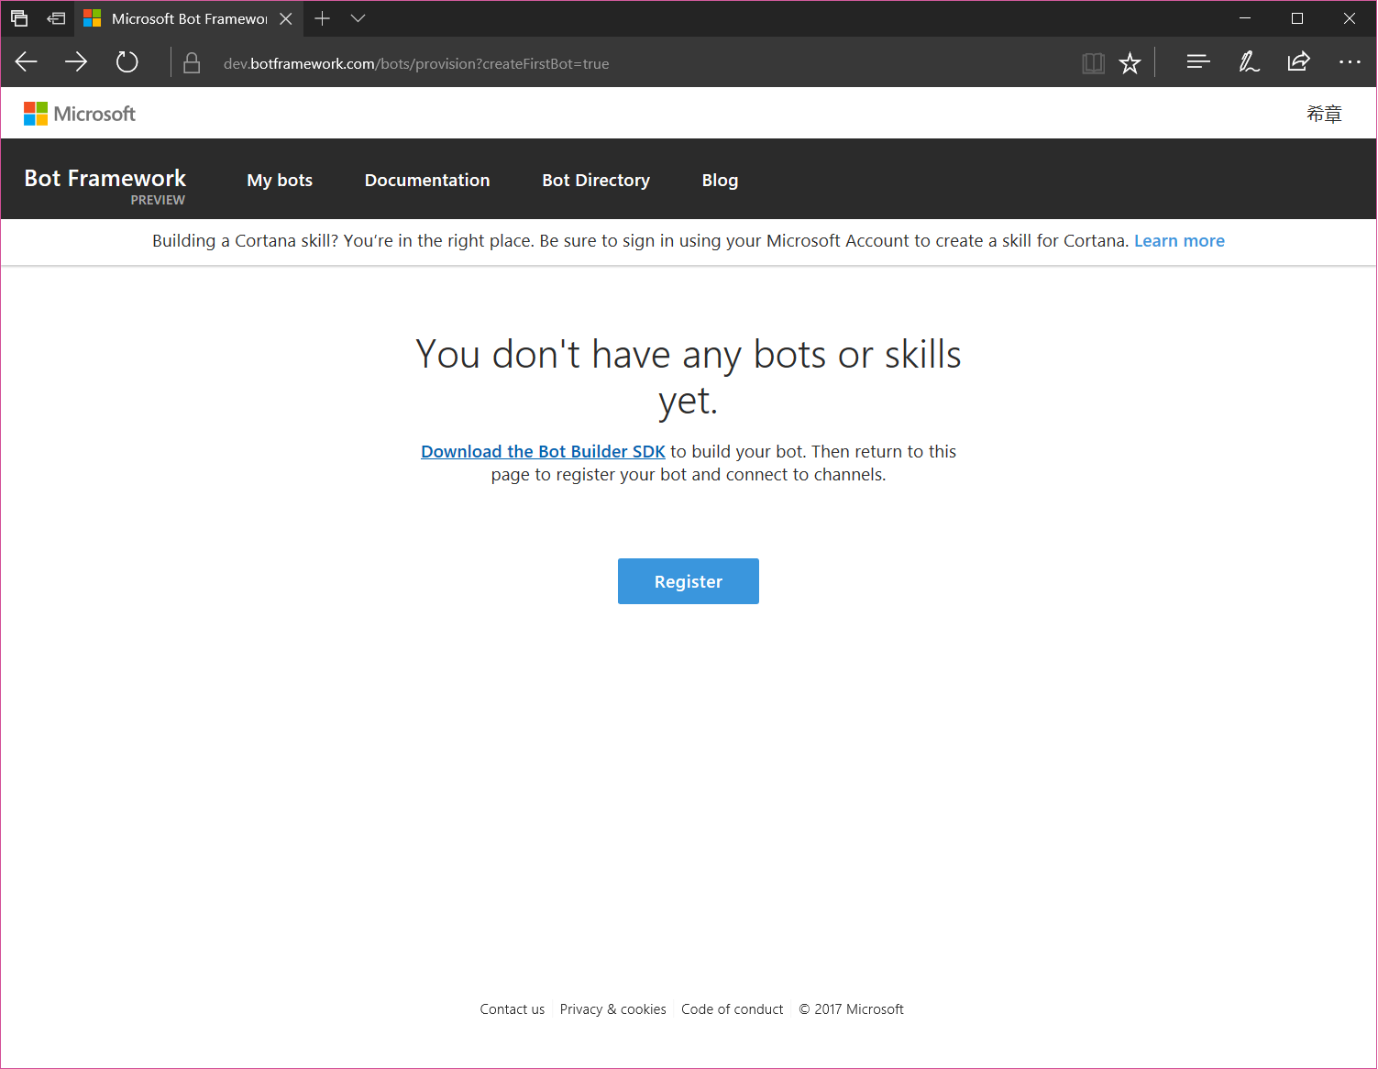This screenshot has width=1378, height=1069.
Task: Open the Bot Directory
Action: pos(595,180)
